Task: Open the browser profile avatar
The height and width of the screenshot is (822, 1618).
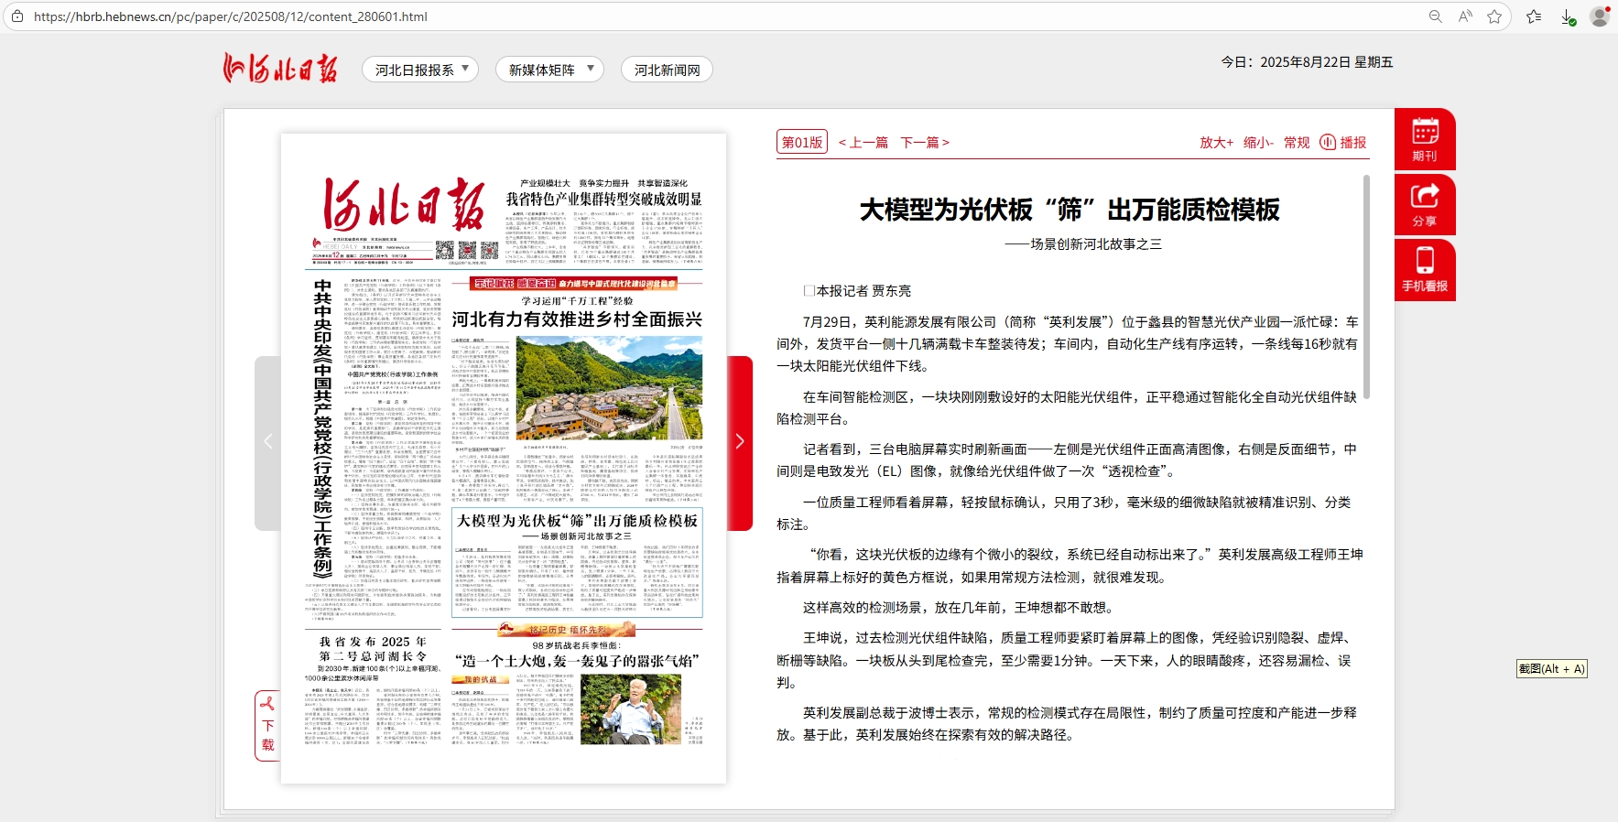Action: (1600, 16)
